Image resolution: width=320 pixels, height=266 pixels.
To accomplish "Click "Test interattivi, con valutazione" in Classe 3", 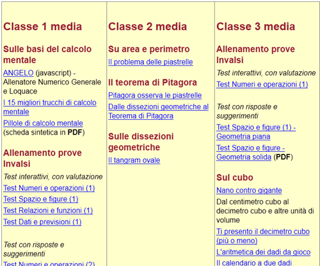I will 266,73.
